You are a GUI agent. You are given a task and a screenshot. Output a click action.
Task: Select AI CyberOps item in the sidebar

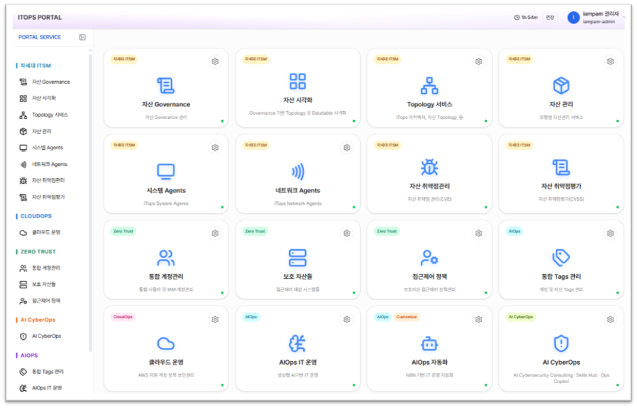pos(40,336)
